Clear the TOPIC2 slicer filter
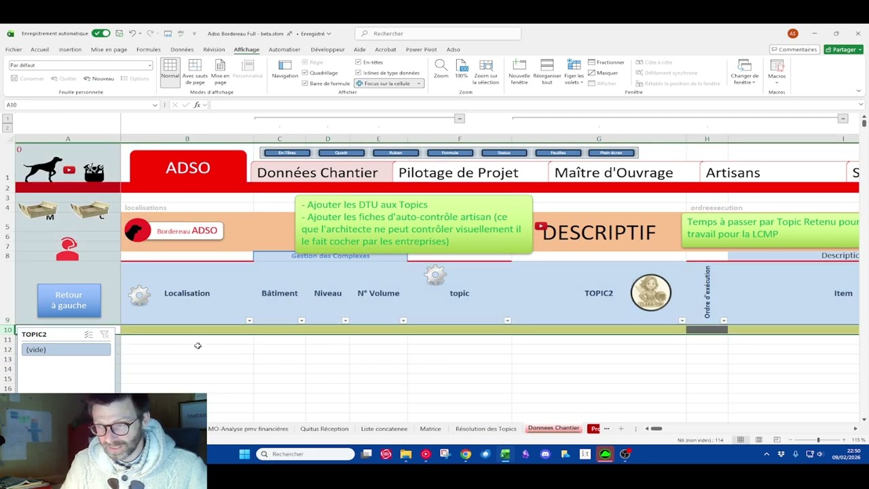This screenshot has height=489, width=869. point(104,334)
